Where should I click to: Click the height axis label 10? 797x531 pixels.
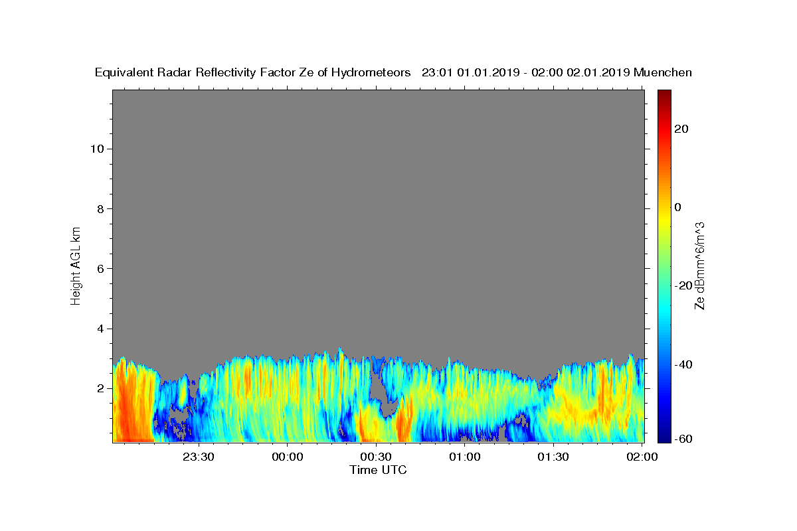pos(97,149)
